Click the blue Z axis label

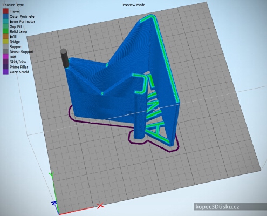54,203
